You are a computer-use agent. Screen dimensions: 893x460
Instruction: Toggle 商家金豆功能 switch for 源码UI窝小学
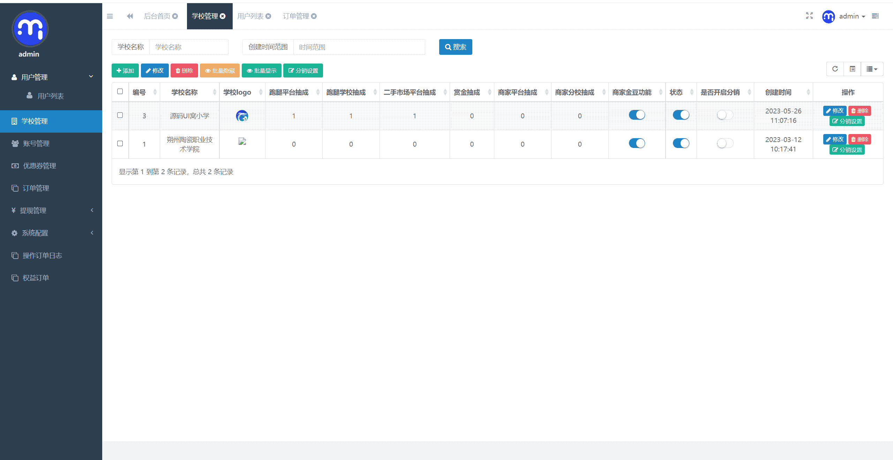(637, 115)
